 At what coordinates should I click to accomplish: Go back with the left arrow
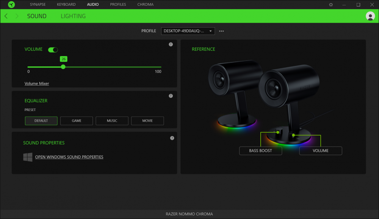(x=6, y=16)
